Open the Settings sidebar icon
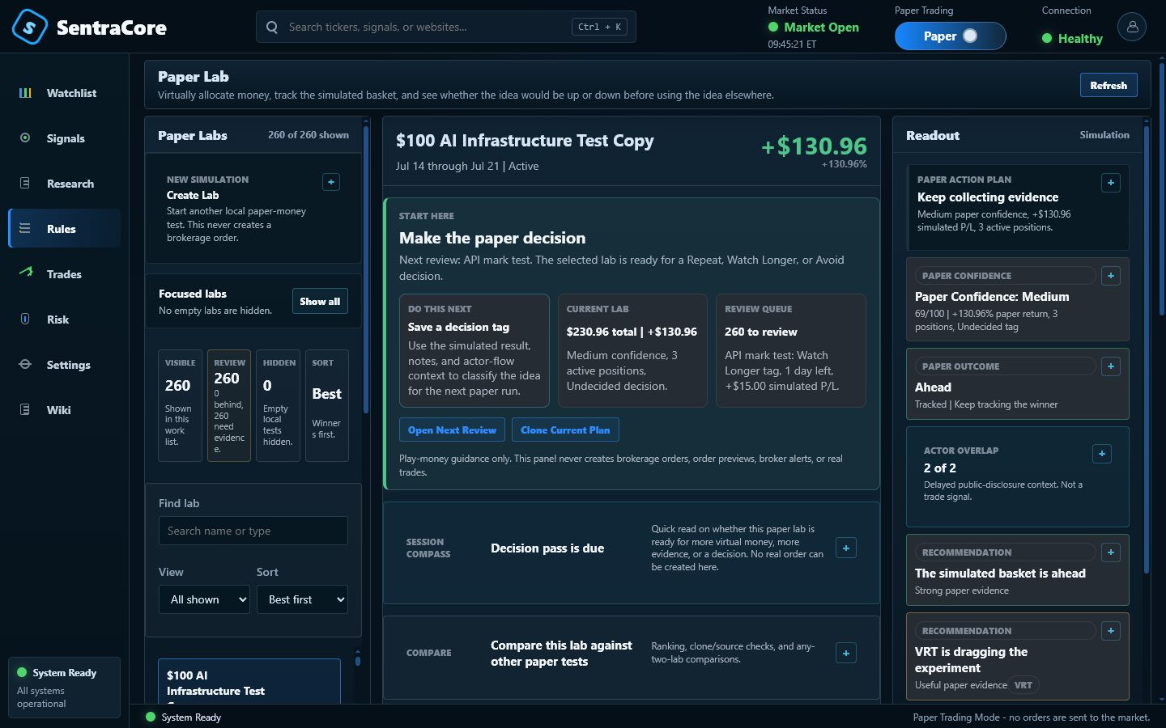The height and width of the screenshot is (728, 1166). (x=25, y=365)
